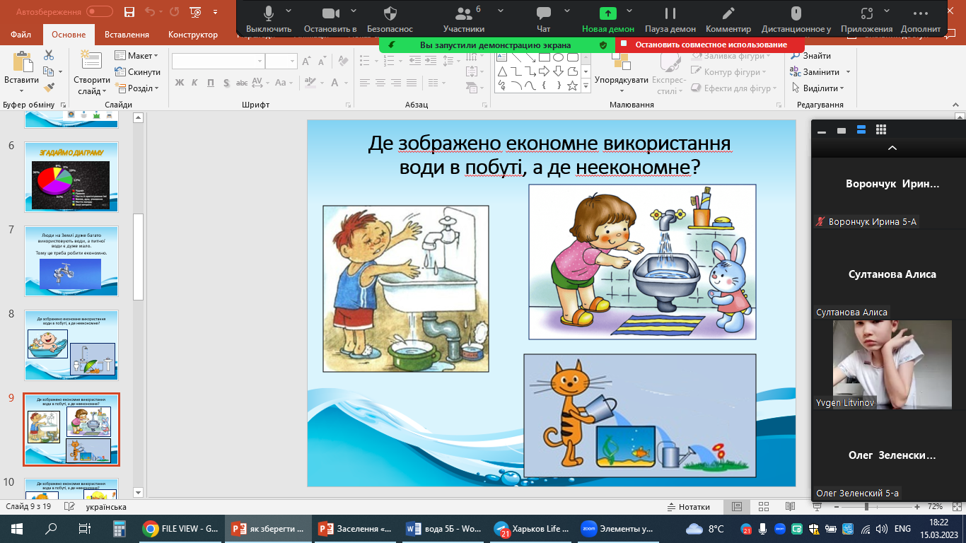
Task: Select the right arrow shape in gallery
Action: point(545,71)
